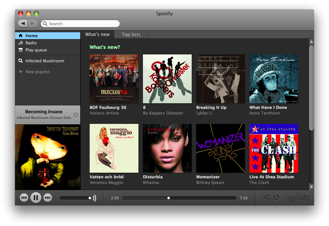This screenshot has height=226, width=329.
Task: Open the Rihanna artist link
Action: pyautogui.click(x=151, y=182)
